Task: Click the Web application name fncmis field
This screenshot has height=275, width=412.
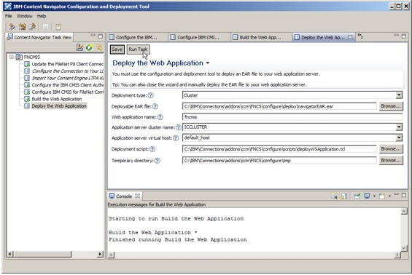Action: click(x=292, y=117)
